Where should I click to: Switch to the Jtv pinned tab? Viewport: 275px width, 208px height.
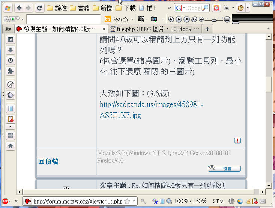(x=8, y=29)
